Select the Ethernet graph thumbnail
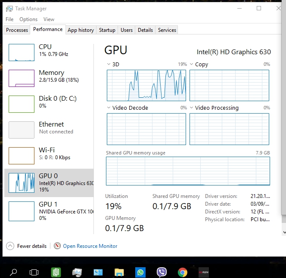The image size is (286, 278). coord(22,130)
